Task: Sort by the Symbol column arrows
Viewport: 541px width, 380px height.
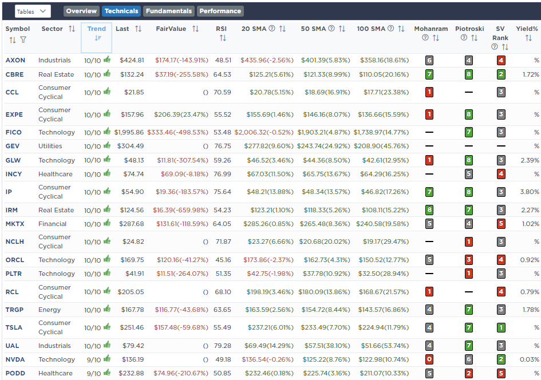Action: 13,40
